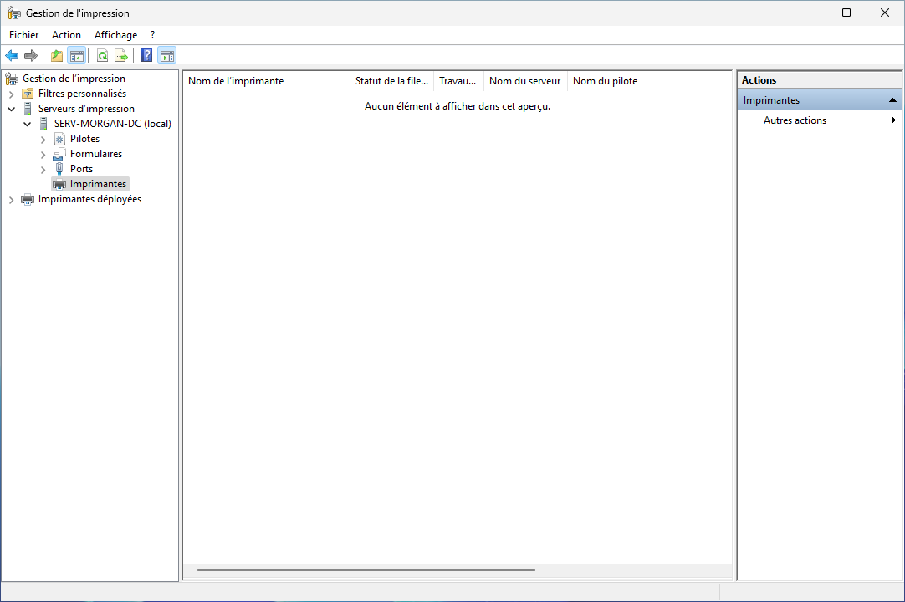Click the Refresh toolbar icon

pos(102,56)
